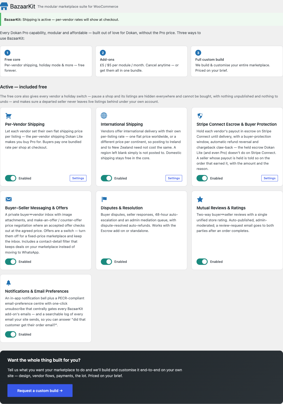Image resolution: width=283 pixels, height=404 pixels.
Task: Open Settings for Per-Vendor Shipping
Action: tap(78, 178)
